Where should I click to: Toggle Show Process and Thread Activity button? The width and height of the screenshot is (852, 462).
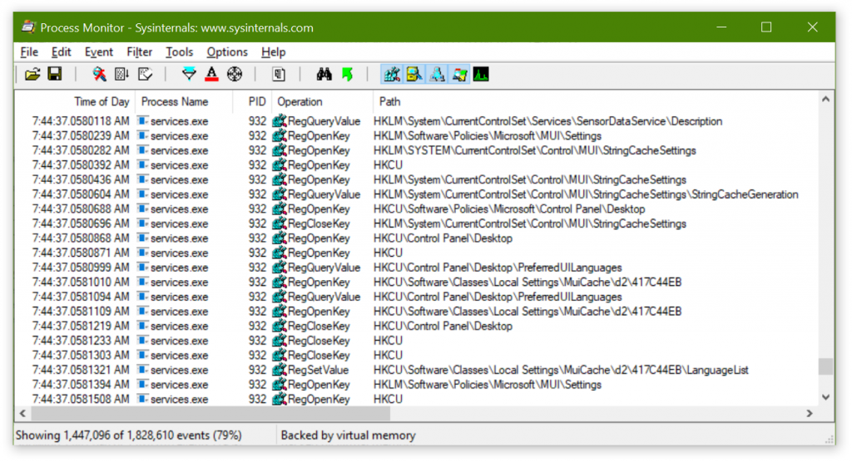(x=459, y=74)
